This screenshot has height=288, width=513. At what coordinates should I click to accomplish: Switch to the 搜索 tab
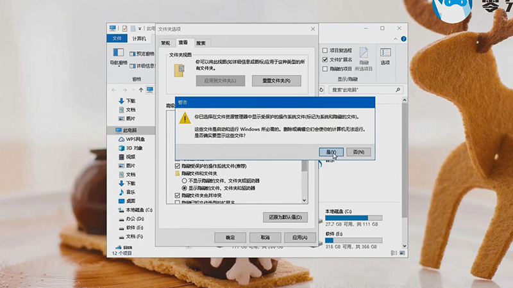click(x=201, y=43)
